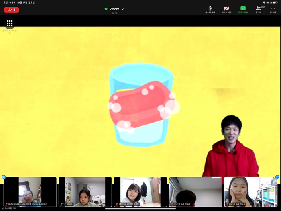Viewport: 281px width, 211px height.
Task: Select the middle participant thumbnail with glasses
Action: [140, 192]
